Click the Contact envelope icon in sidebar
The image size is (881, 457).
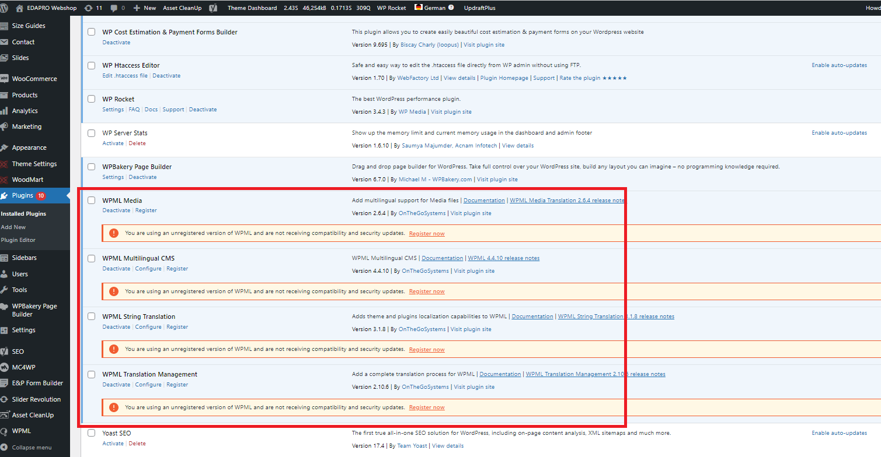[5, 42]
